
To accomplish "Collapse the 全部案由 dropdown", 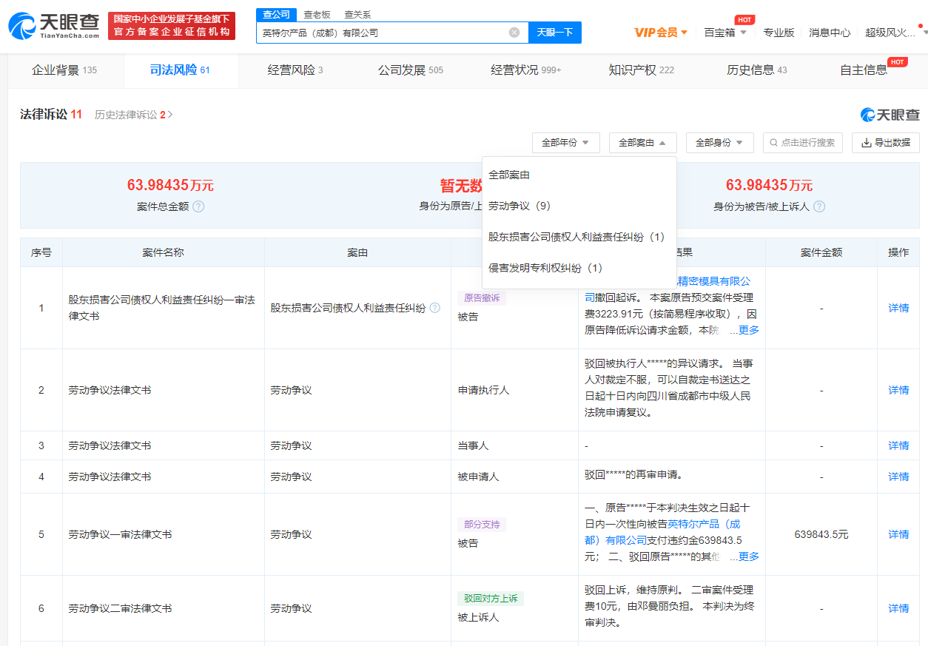I will coord(642,143).
